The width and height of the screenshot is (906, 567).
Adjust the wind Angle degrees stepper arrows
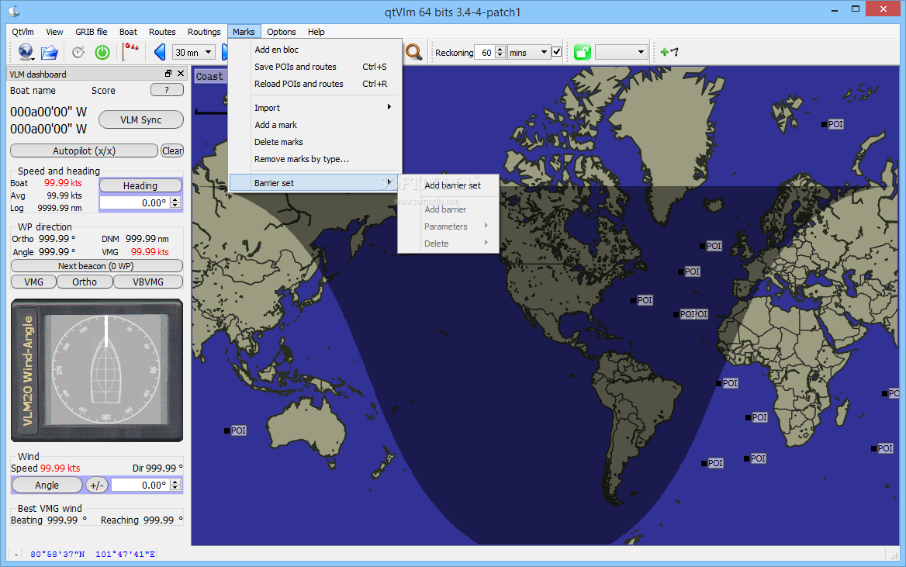(175, 485)
